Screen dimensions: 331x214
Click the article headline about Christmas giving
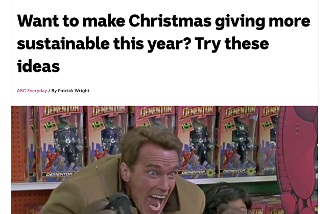click(x=163, y=43)
